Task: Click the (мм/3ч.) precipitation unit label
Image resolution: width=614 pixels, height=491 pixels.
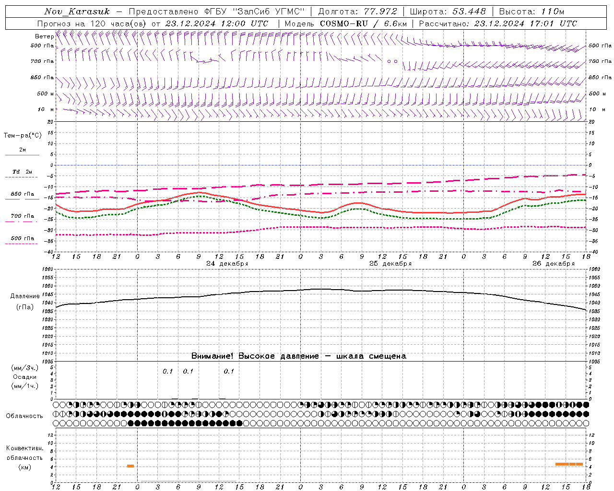Action: 25,368
